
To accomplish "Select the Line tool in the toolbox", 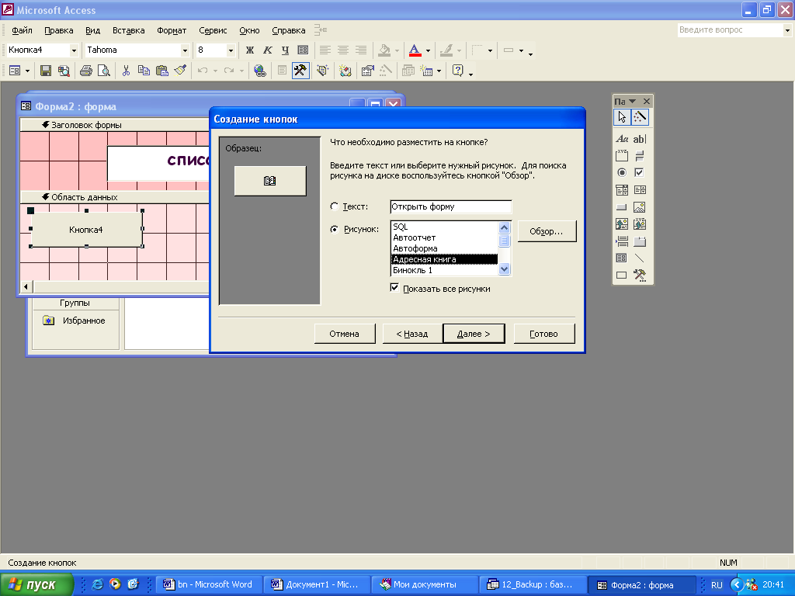I will point(640,258).
